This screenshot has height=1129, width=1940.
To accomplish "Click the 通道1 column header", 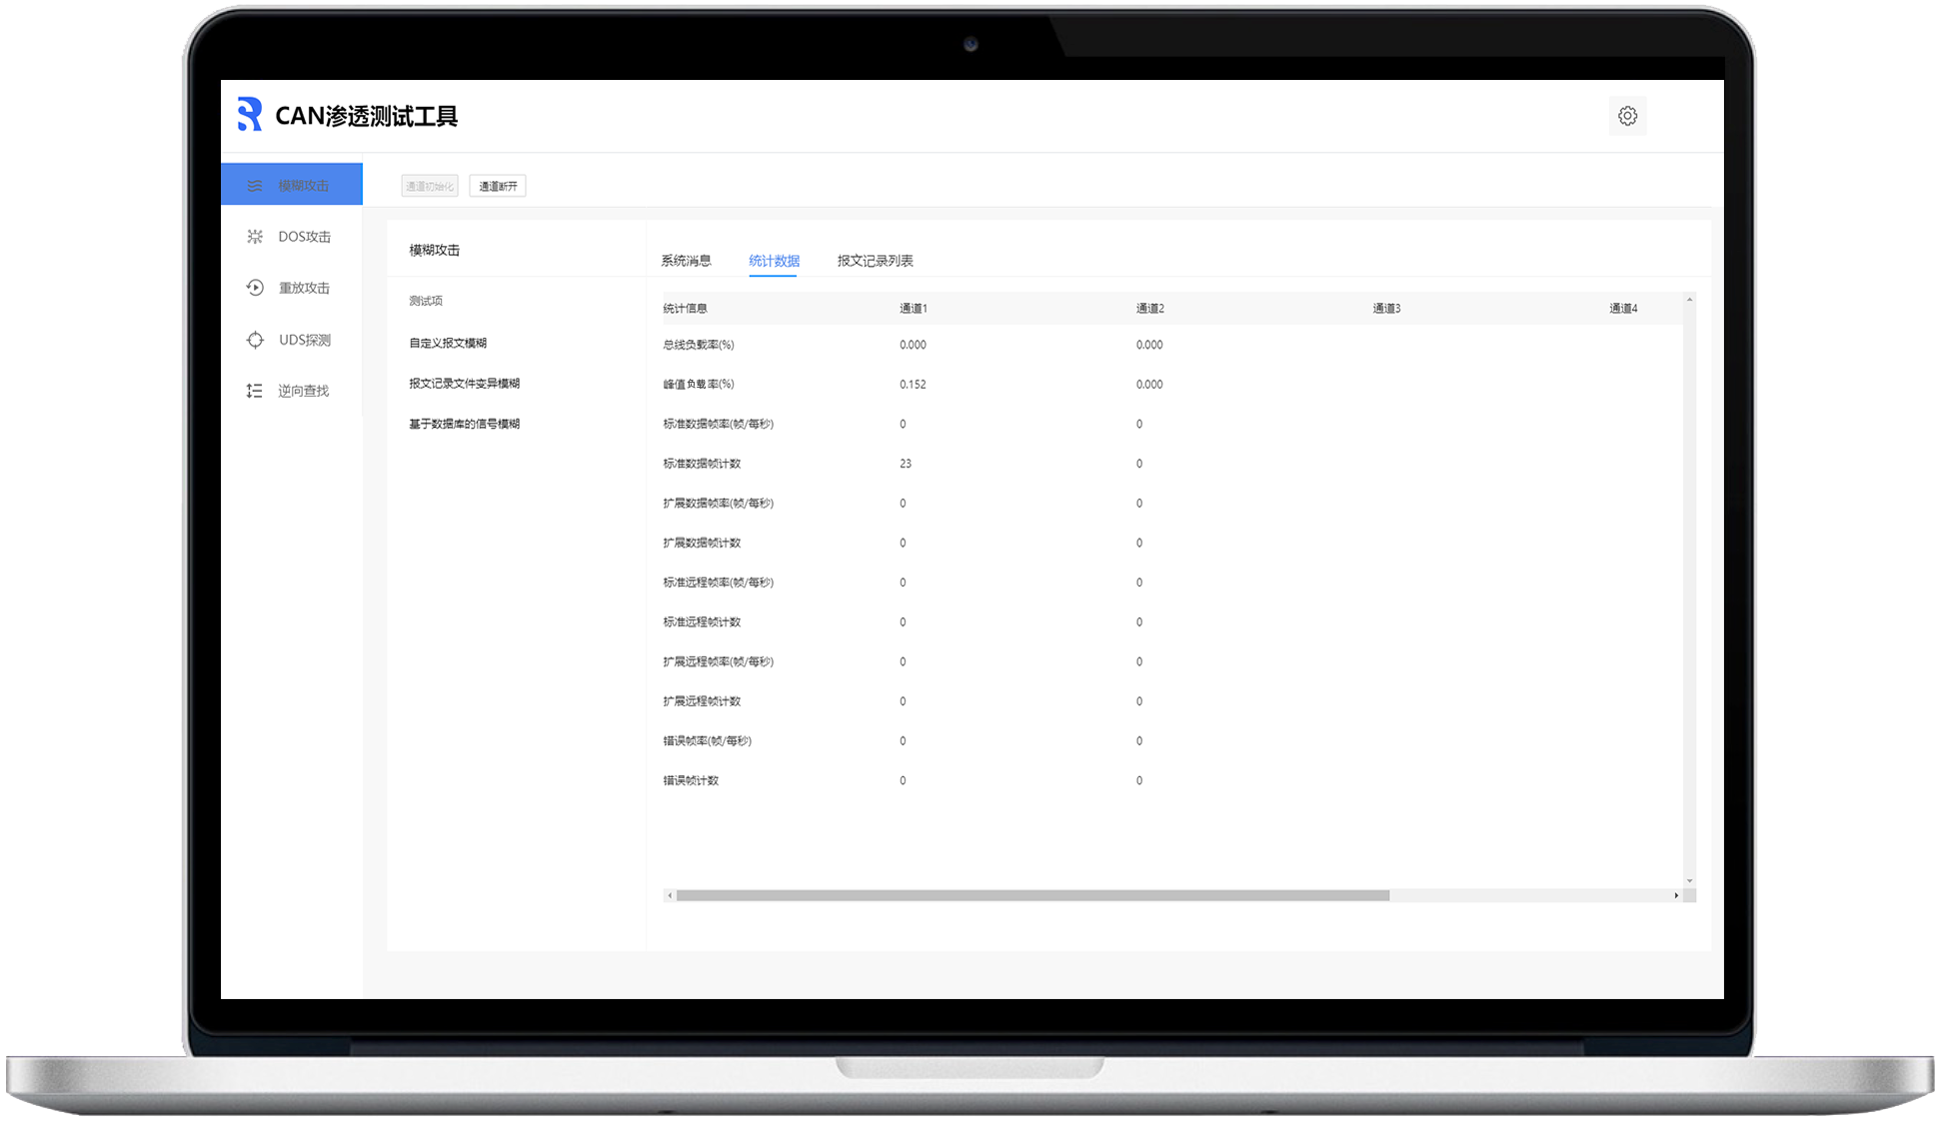I will 913,309.
